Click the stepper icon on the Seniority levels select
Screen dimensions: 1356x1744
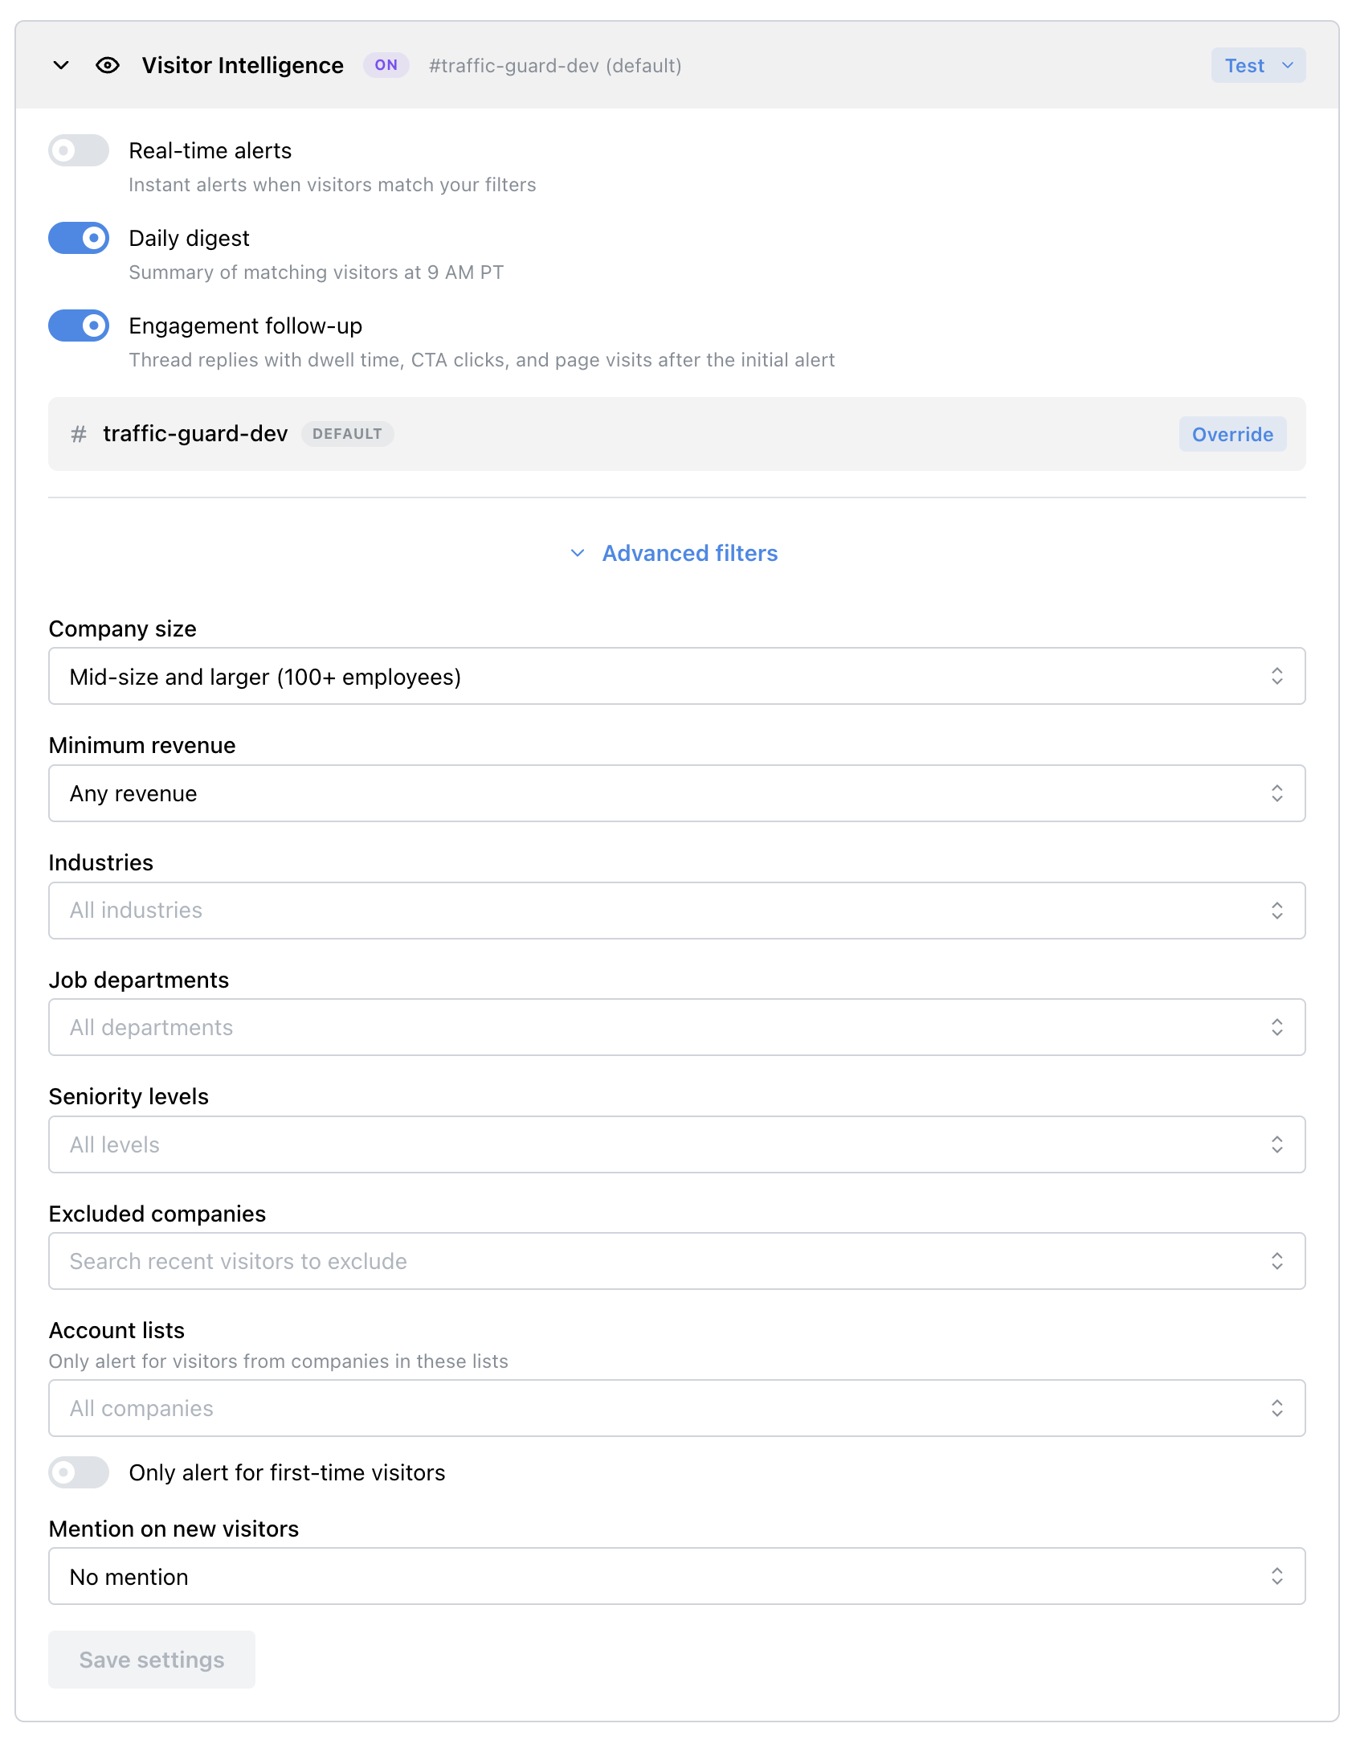[x=1279, y=1144]
